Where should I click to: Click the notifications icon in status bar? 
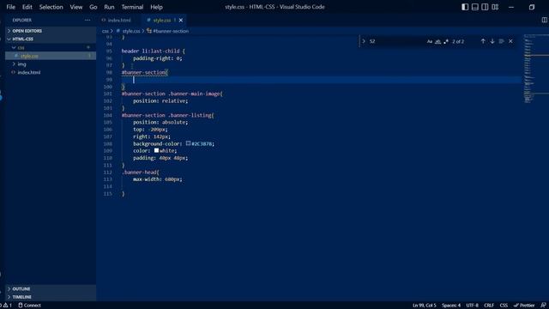pyautogui.click(x=543, y=306)
